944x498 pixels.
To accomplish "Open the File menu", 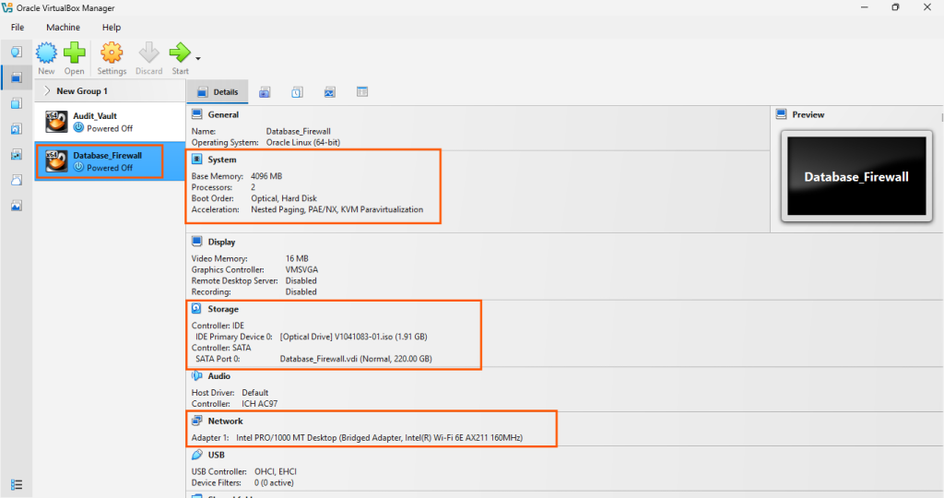I will 18,27.
